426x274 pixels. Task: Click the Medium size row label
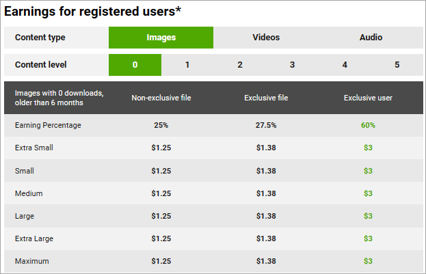pyautogui.click(x=29, y=193)
